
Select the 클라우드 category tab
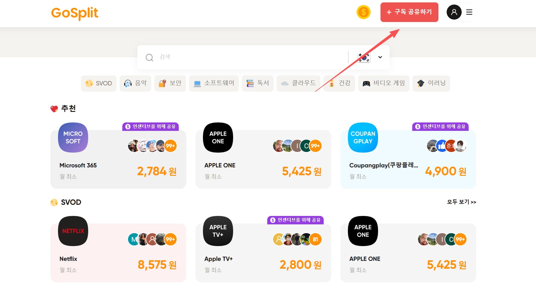(298, 83)
